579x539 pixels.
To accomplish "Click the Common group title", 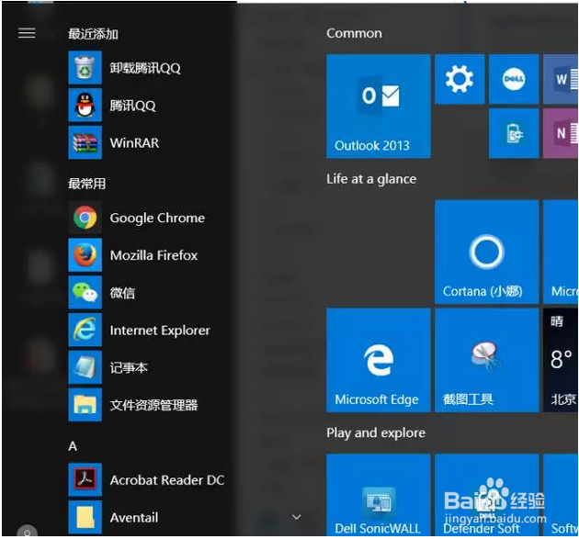I will (354, 33).
